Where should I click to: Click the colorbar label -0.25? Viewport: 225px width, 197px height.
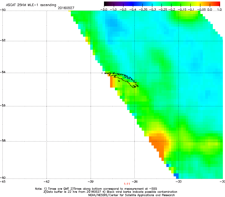tap(163, 10)
